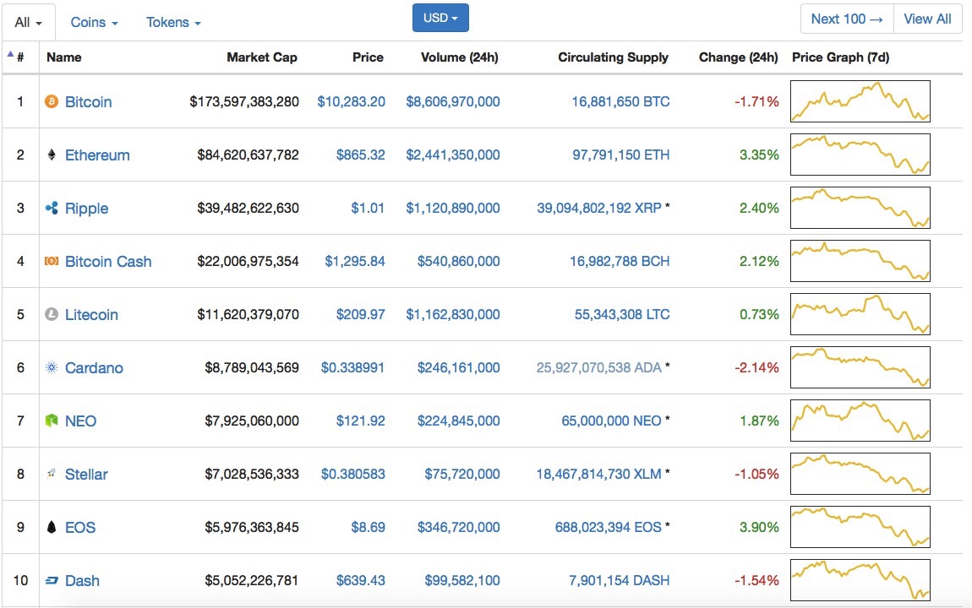The image size is (972, 608).
Task: Open Litecoin's 7d price graph
Action: [860, 314]
